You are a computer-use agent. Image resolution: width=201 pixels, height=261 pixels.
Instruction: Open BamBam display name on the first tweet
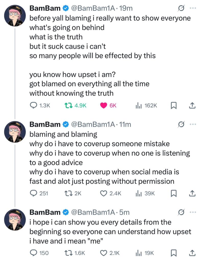pos(45,8)
